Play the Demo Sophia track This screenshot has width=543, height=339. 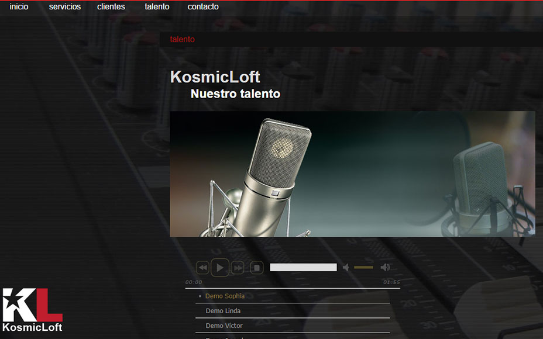225,296
